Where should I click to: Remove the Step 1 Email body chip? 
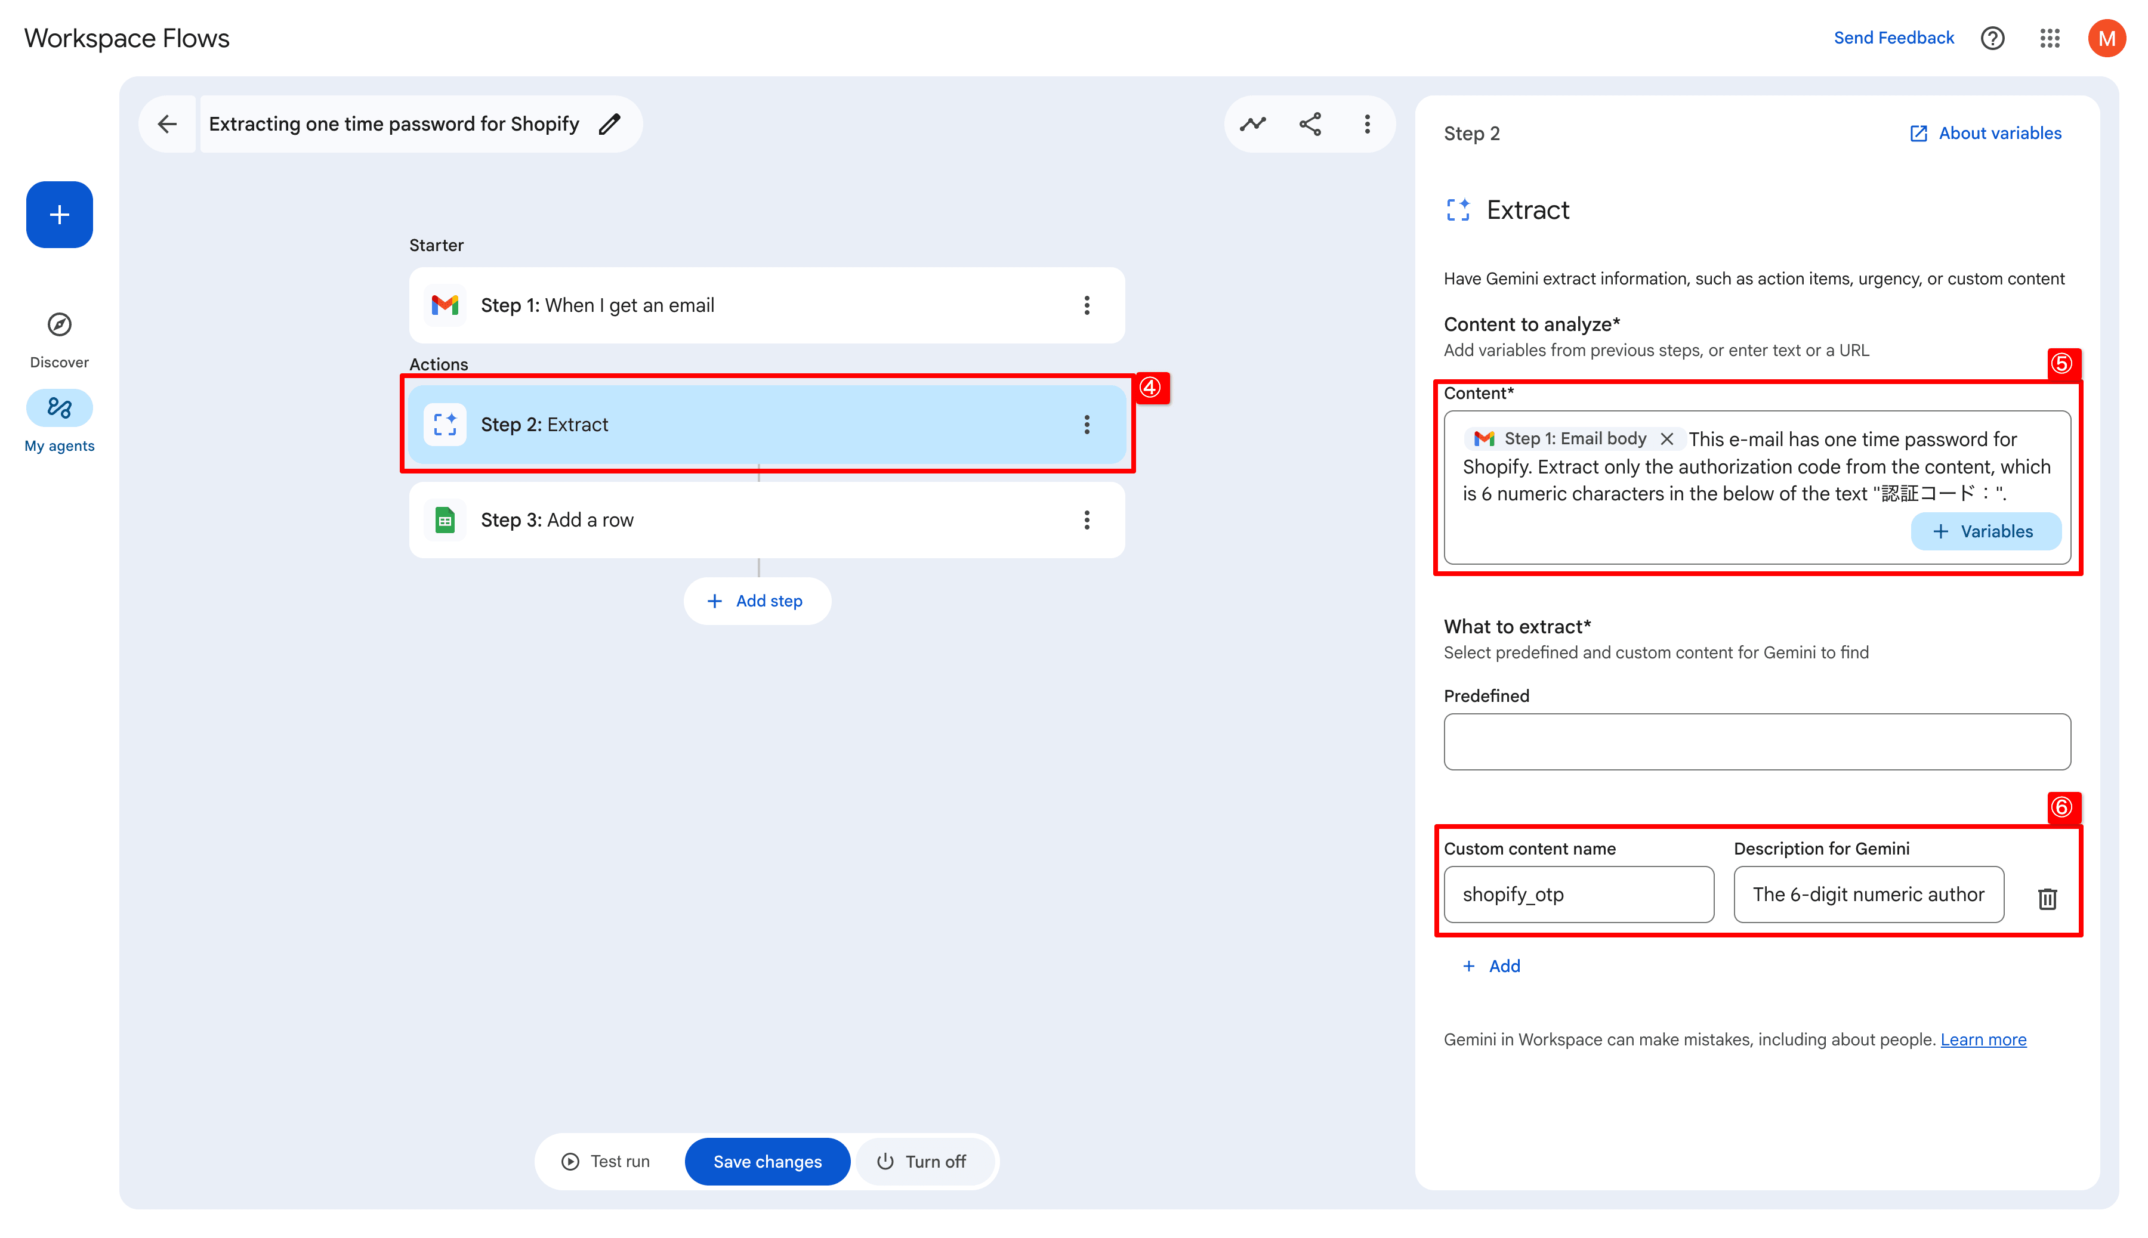point(1666,439)
